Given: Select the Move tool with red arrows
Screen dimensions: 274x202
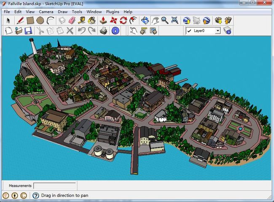Looking at the screenshot, I should tap(113, 21).
